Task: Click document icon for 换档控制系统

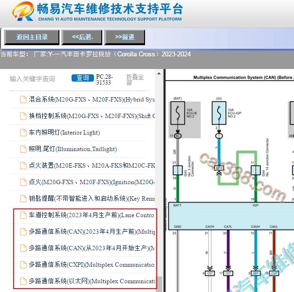Action: (23, 116)
